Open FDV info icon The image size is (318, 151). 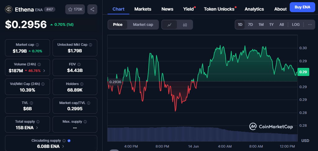[x=79, y=64]
